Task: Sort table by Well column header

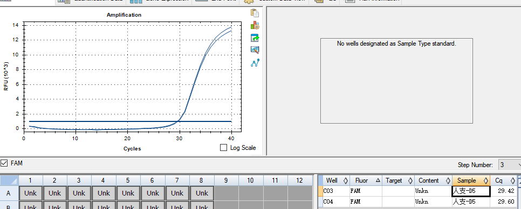Action: [x=336, y=181]
